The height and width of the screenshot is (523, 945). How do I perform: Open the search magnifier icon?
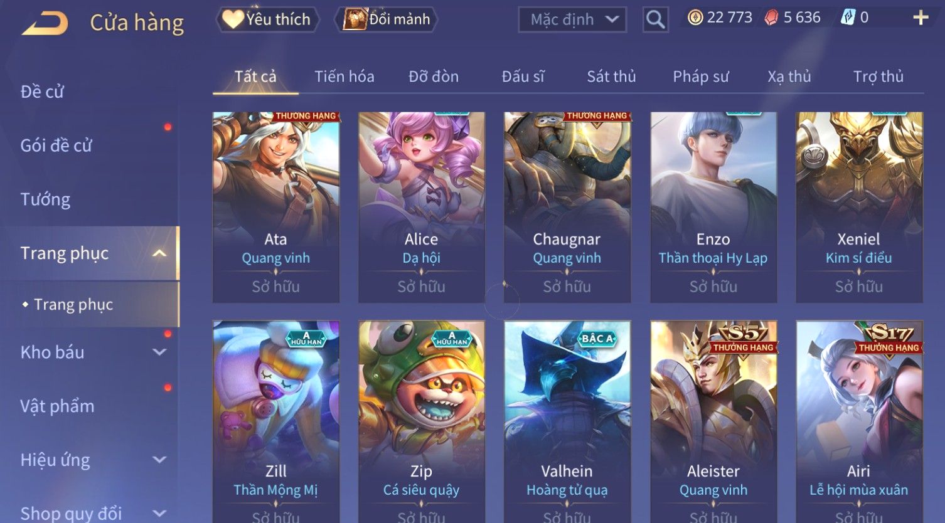point(655,19)
